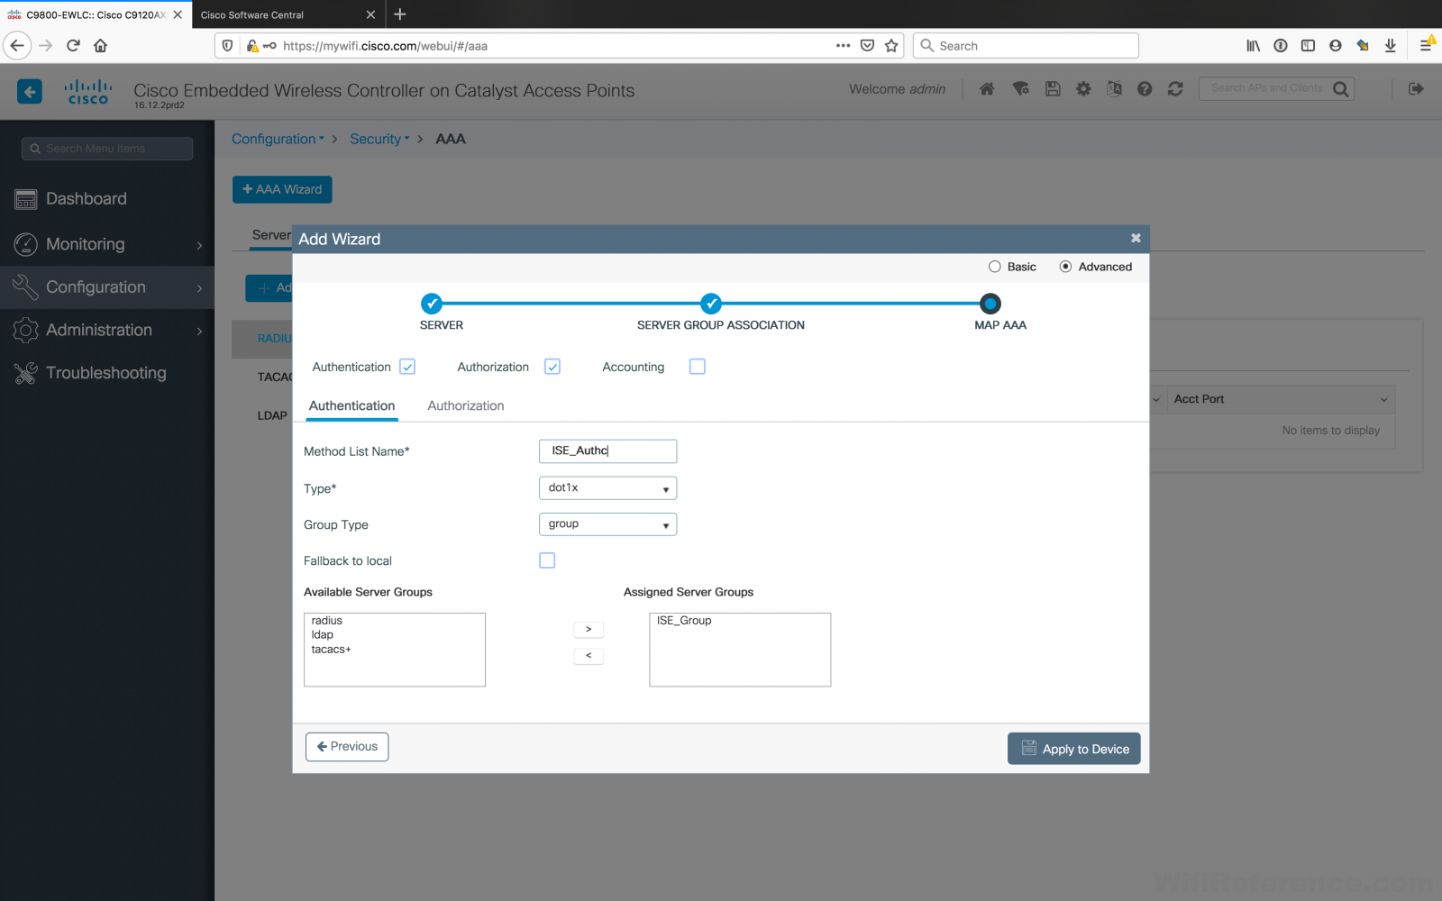Image resolution: width=1442 pixels, height=901 pixels.
Task: Open the Type dropdown showing dot1x
Action: click(607, 488)
